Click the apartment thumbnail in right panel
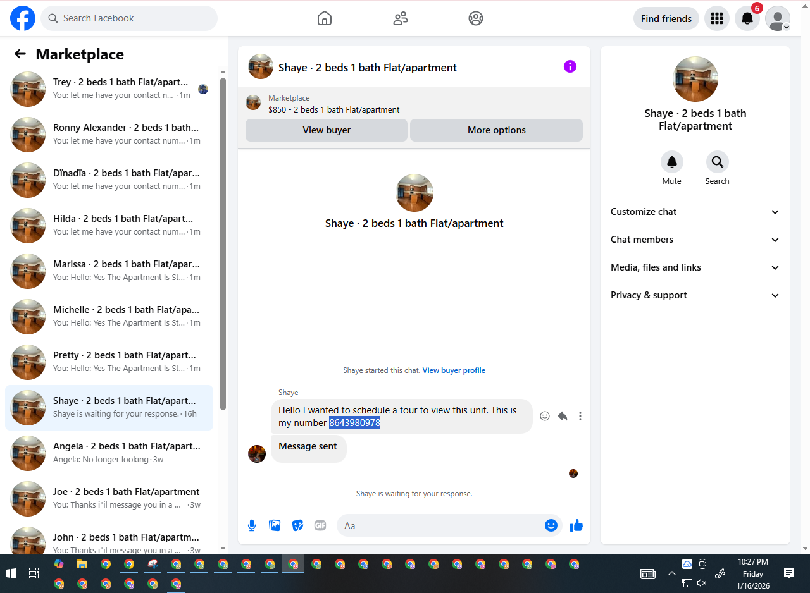 point(695,79)
